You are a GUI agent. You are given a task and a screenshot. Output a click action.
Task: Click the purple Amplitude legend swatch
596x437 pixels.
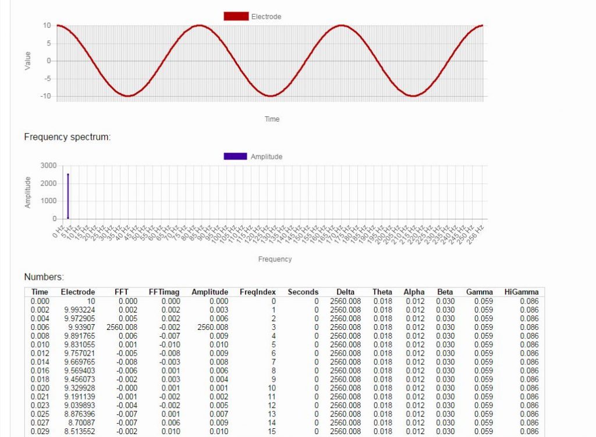(235, 156)
